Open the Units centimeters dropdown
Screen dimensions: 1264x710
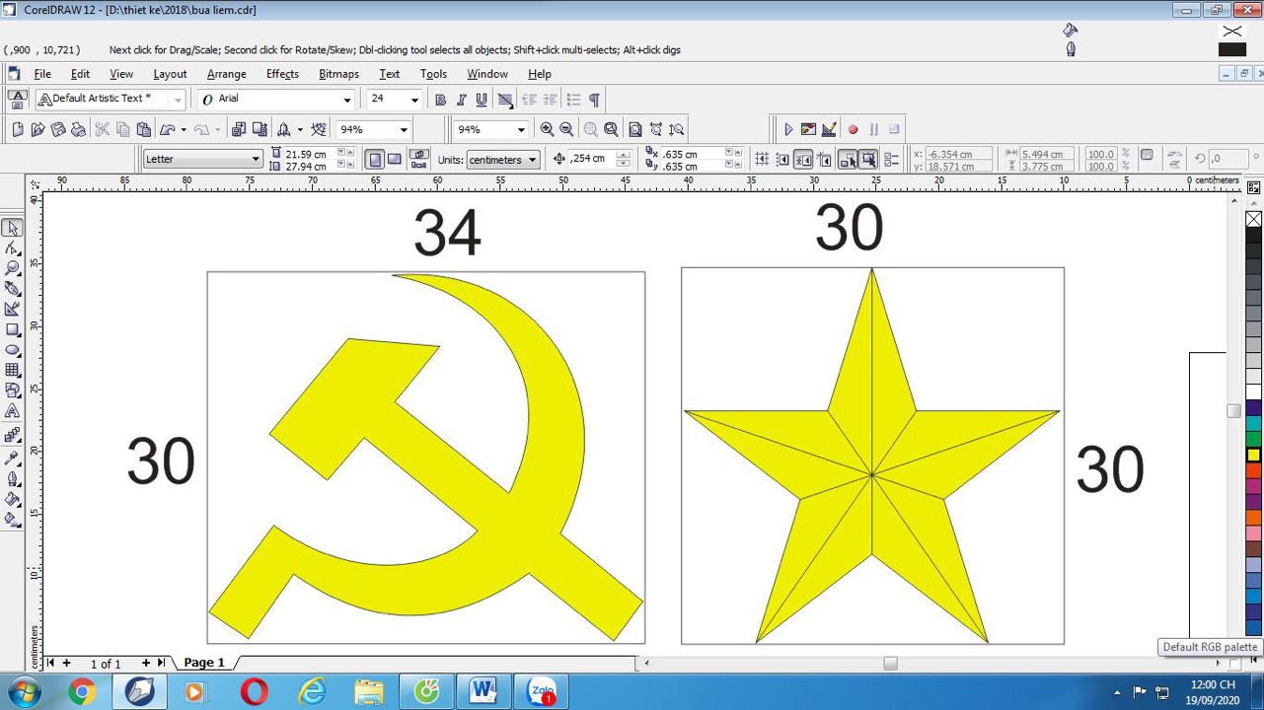tap(532, 159)
